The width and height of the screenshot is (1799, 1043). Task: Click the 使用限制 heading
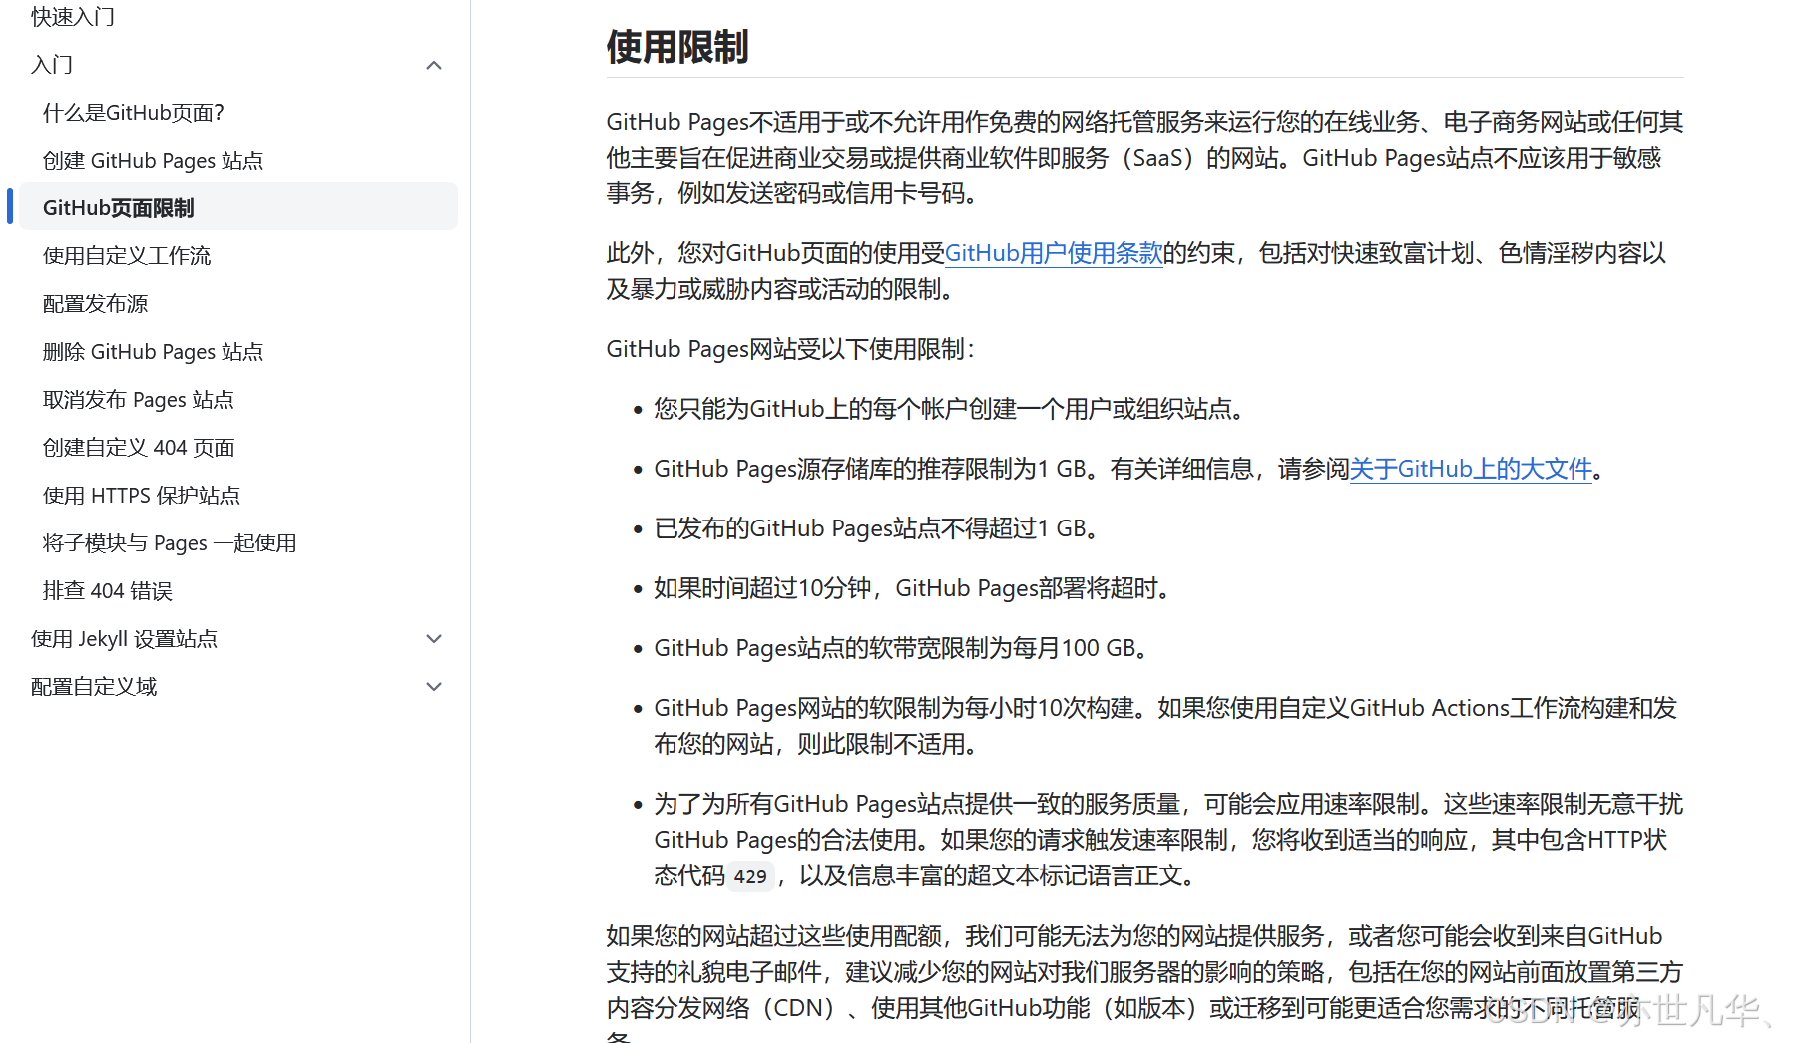pos(677,47)
